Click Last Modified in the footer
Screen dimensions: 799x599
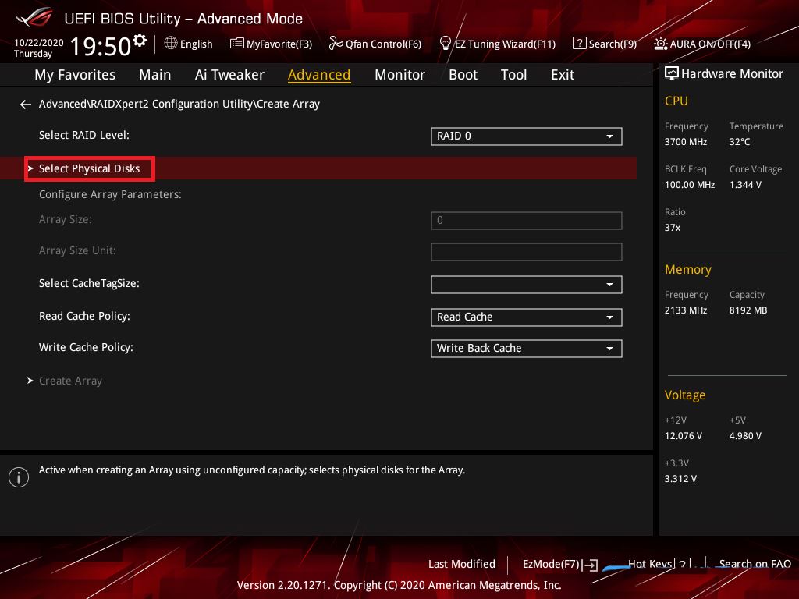pos(461,564)
